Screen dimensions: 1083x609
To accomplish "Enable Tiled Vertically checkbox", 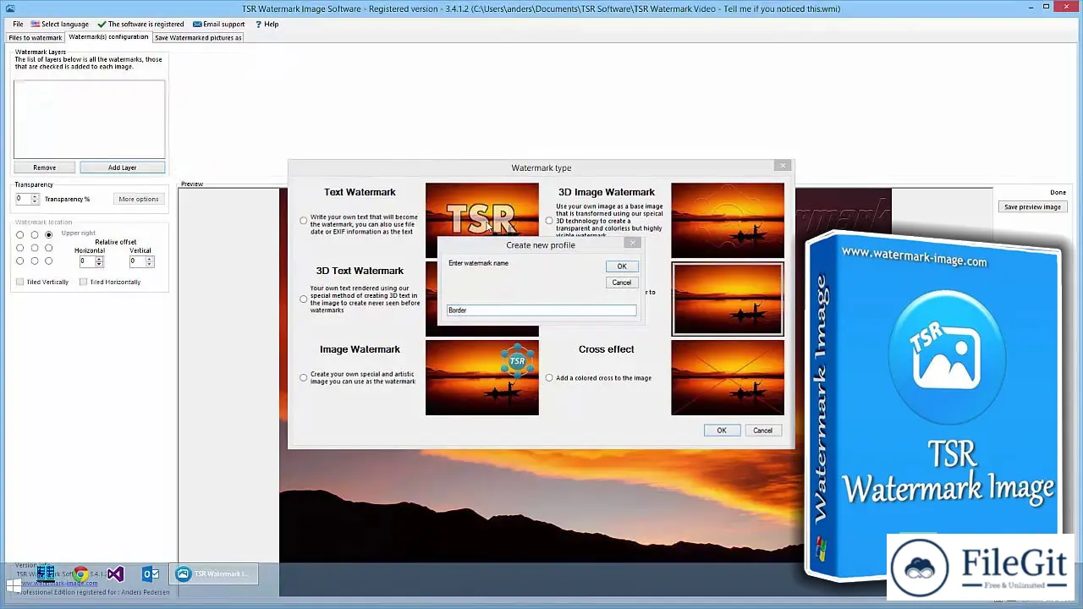I will pyautogui.click(x=19, y=282).
